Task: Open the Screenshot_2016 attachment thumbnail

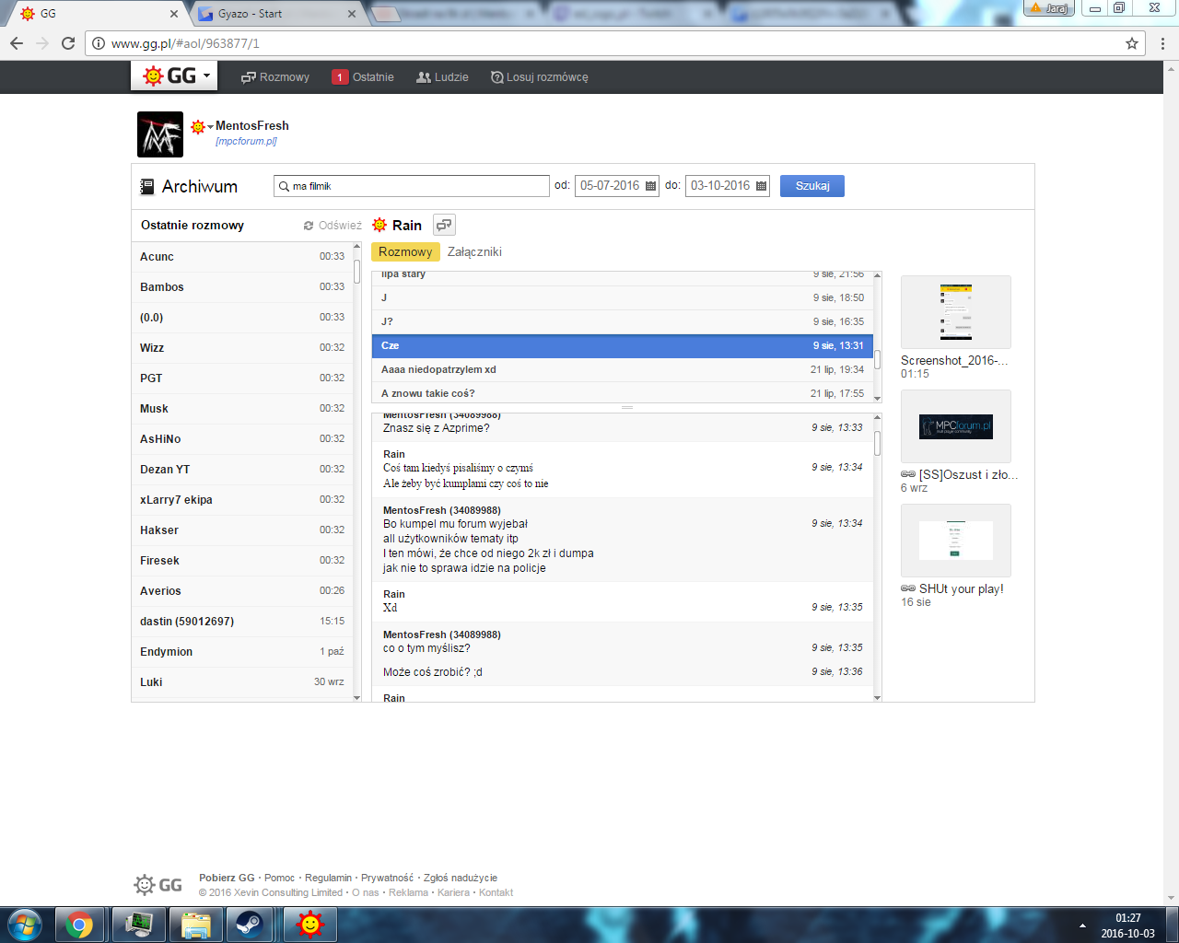Action: coord(956,312)
